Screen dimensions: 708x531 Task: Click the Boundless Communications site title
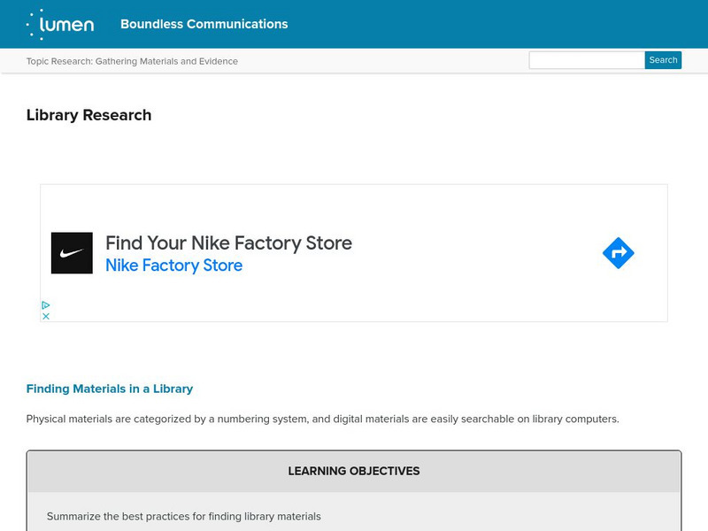tap(204, 24)
